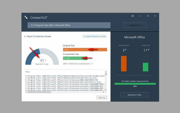Open the settings gear icon
180x113 pixels.
click(x=133, y=16)
